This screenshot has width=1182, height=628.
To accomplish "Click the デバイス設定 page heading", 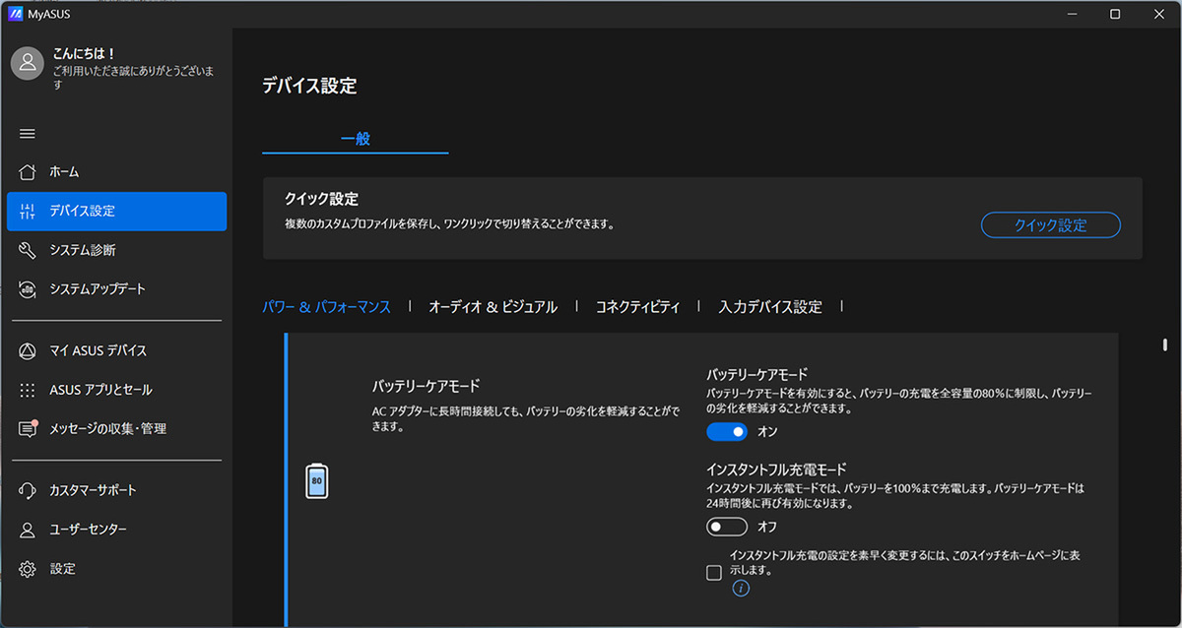I will (x=309, y=86).
